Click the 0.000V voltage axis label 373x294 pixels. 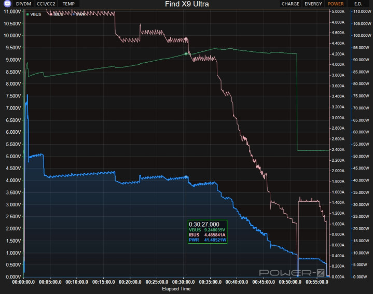tap(13, 277)
